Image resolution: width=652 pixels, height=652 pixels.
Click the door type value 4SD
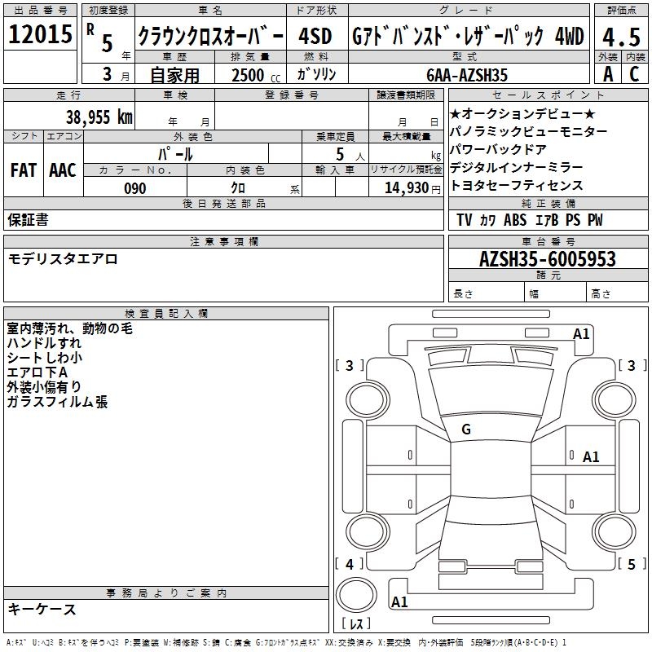[x=315, y=36]
